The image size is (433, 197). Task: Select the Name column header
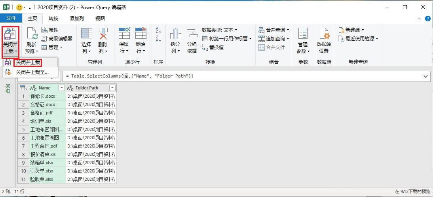[44, 88]
